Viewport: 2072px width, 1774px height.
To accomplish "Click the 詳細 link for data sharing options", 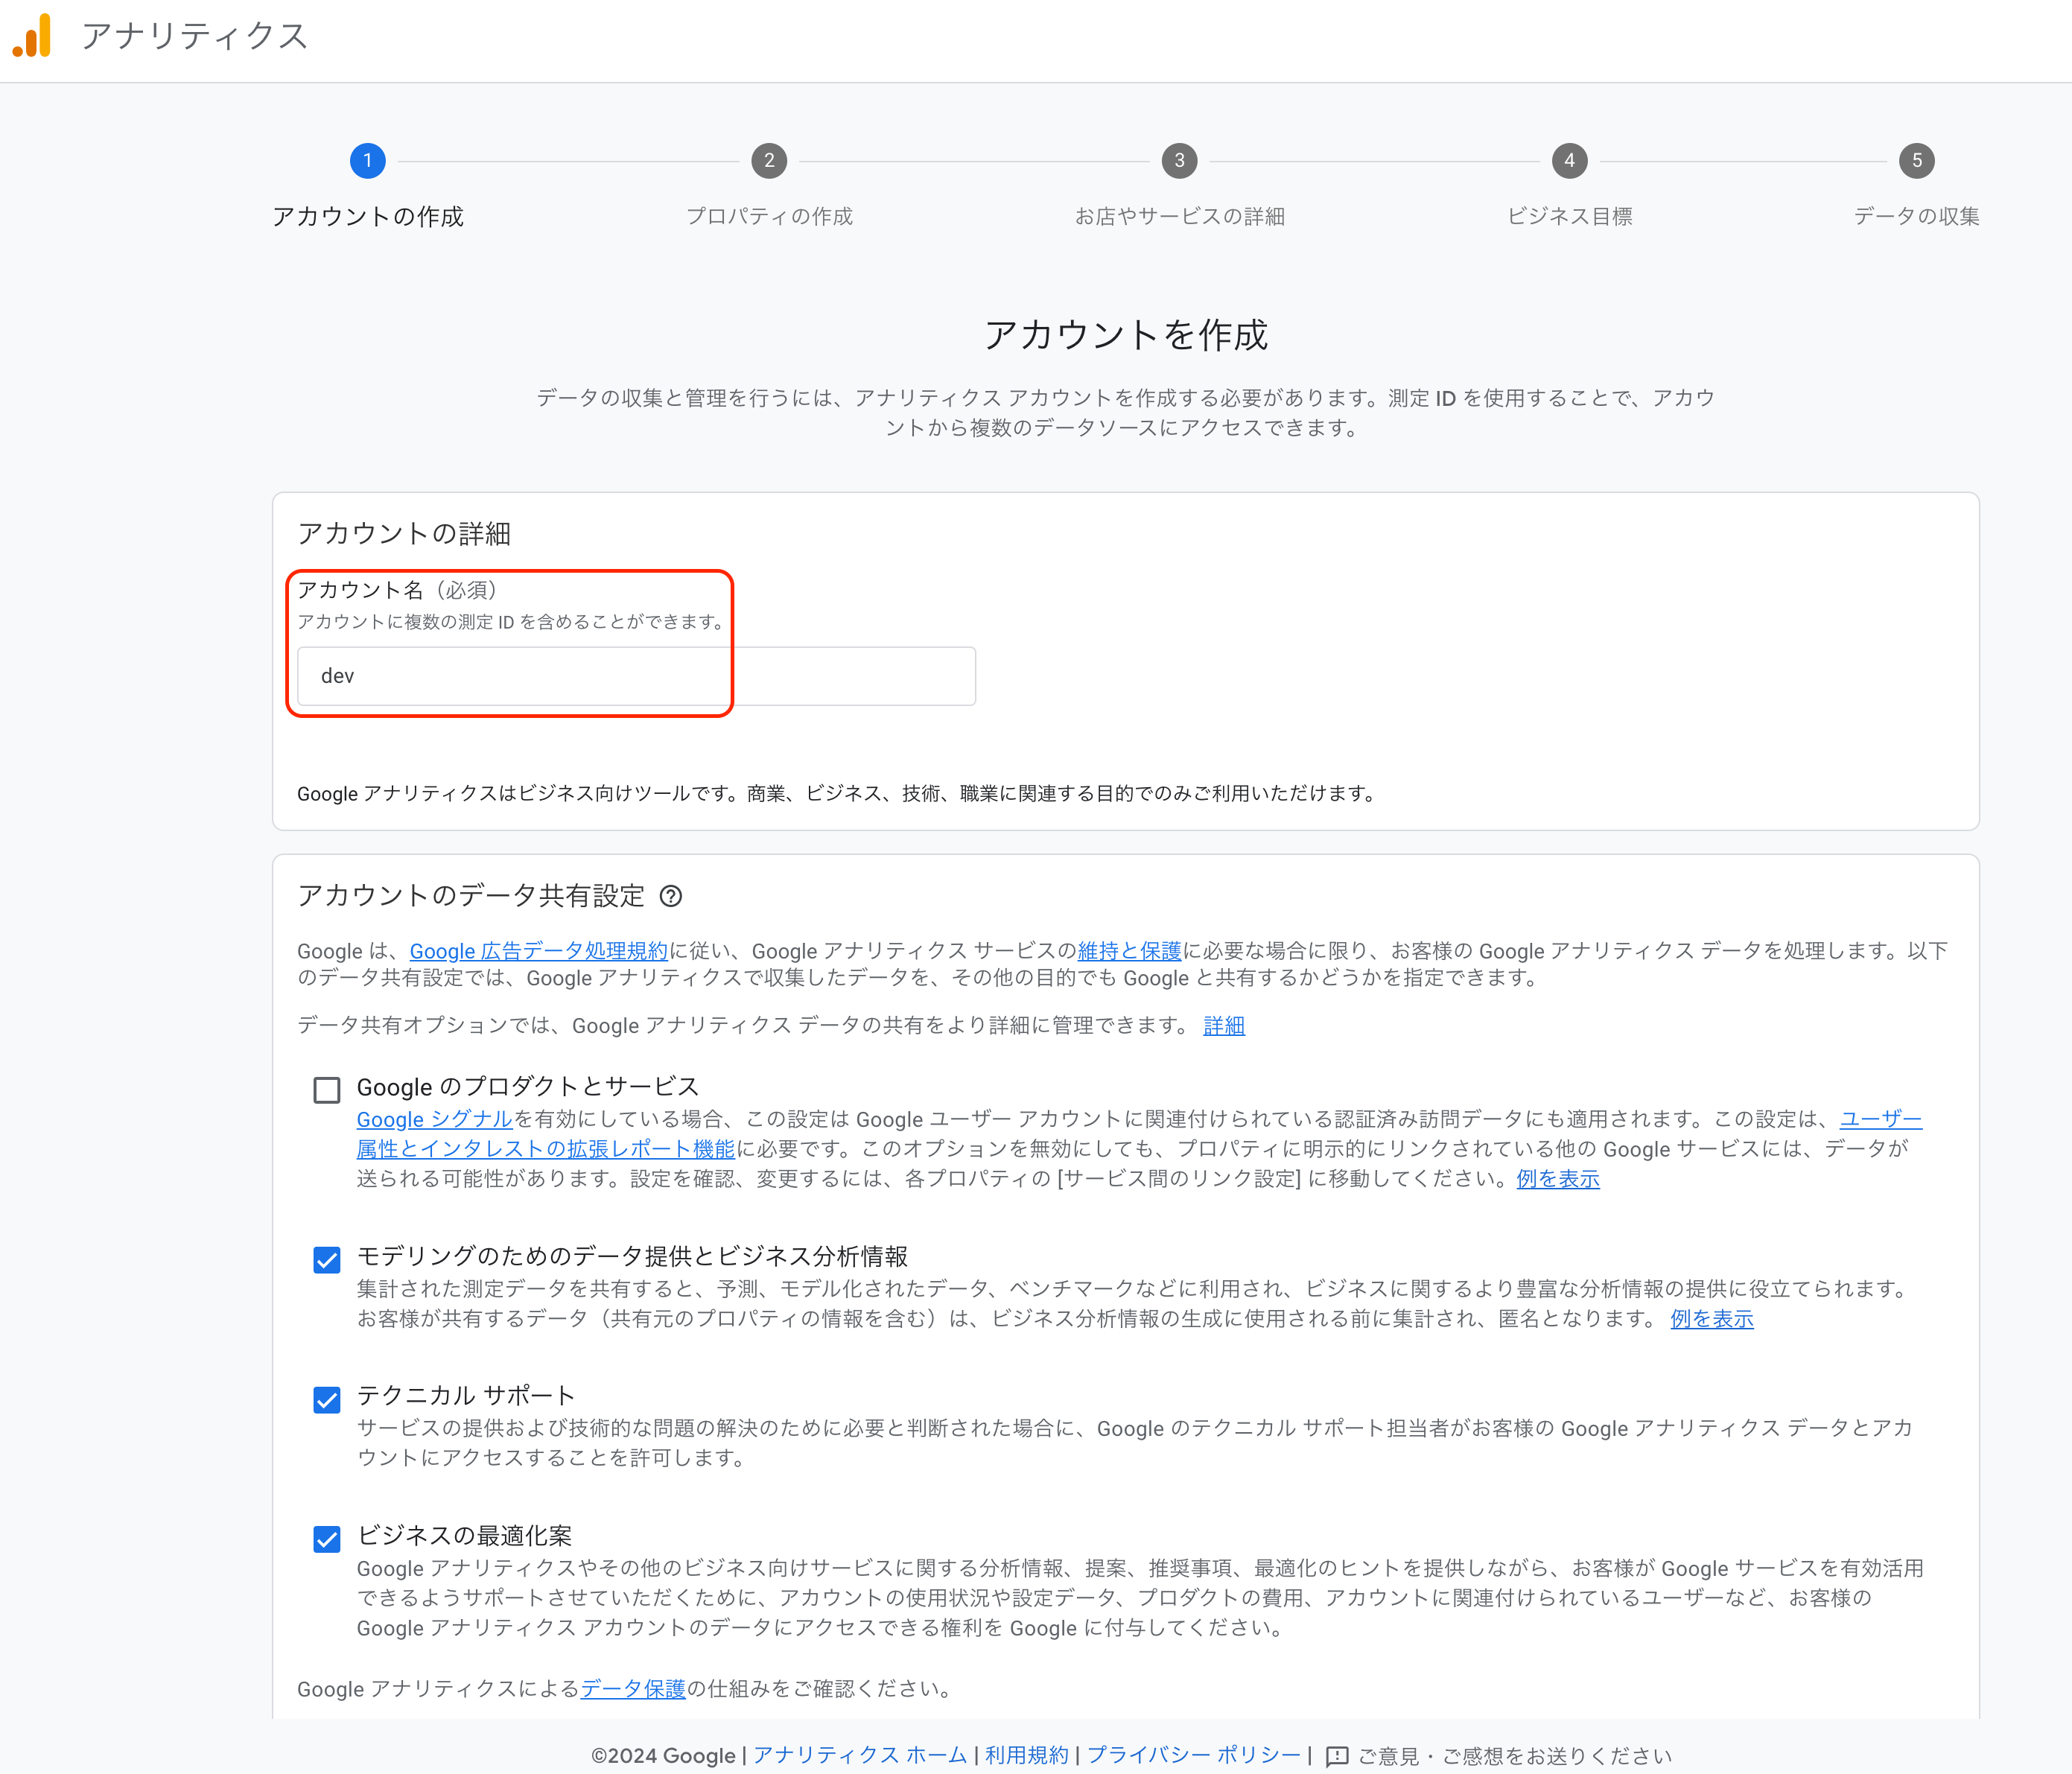I will point(1223,1025).
